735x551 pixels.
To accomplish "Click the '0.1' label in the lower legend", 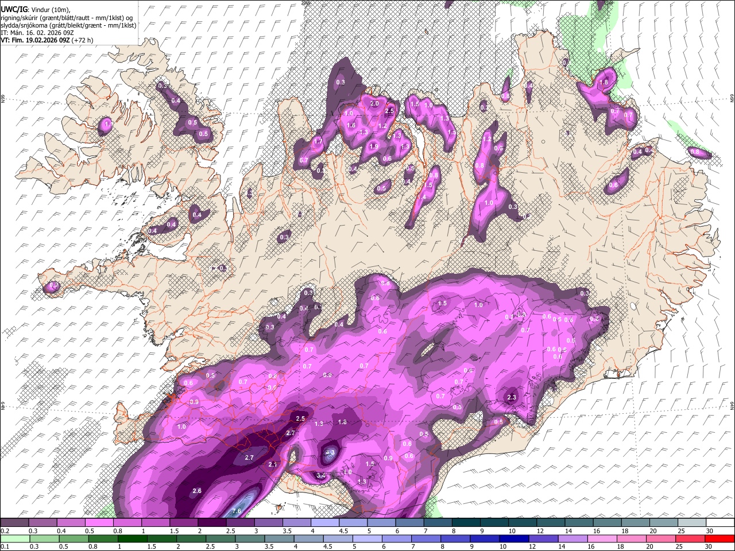I will pos(5,546).
